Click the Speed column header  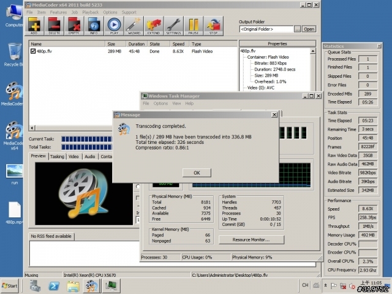click(x=178, y=43)
